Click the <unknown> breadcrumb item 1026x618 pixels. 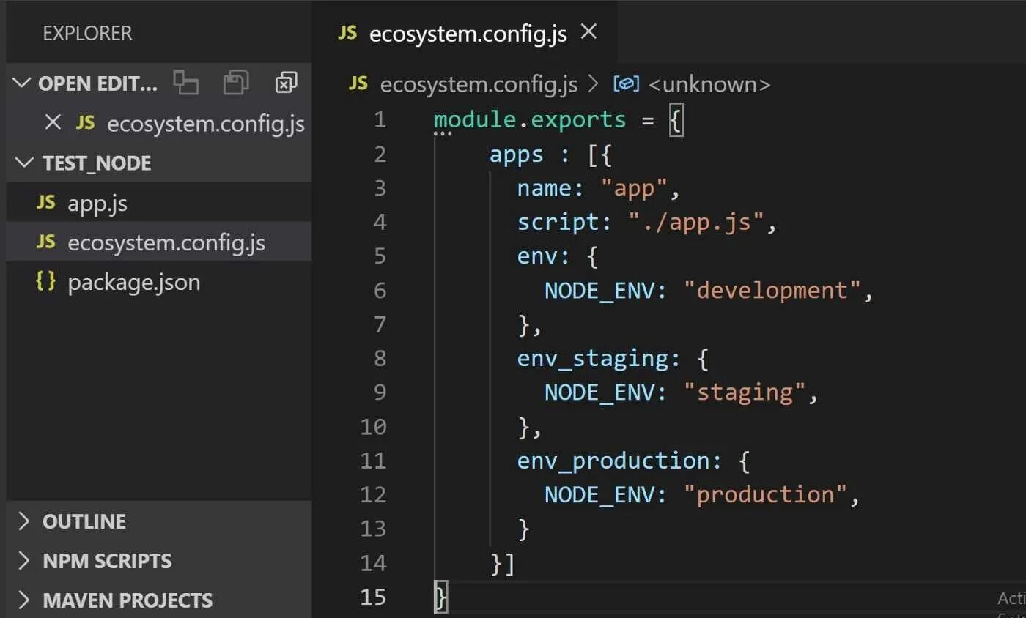(709, 84)
